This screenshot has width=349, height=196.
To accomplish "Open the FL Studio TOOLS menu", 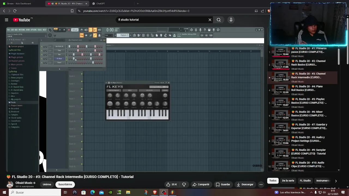I will (40, 30).
